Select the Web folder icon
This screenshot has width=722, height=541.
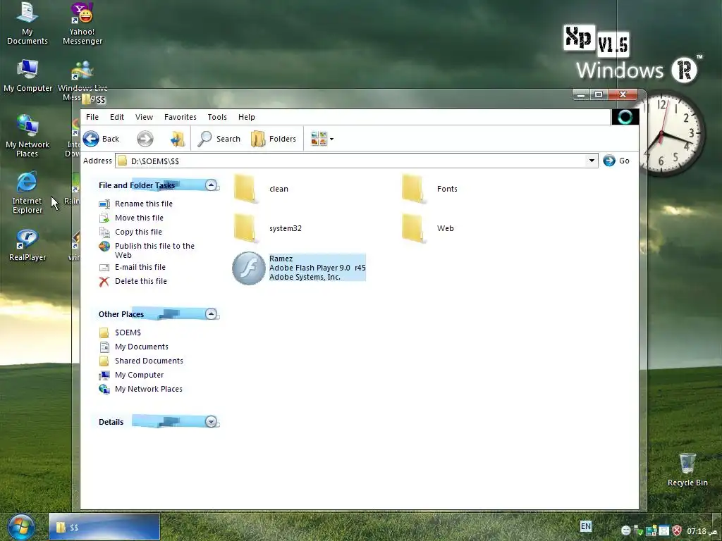[x=413, y=228]
